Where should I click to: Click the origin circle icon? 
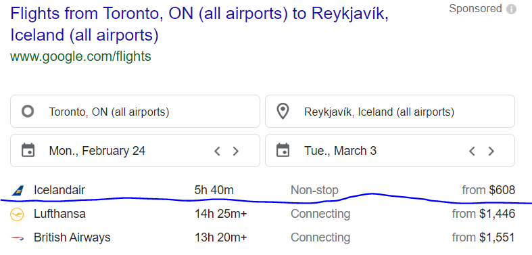point(28,112)
